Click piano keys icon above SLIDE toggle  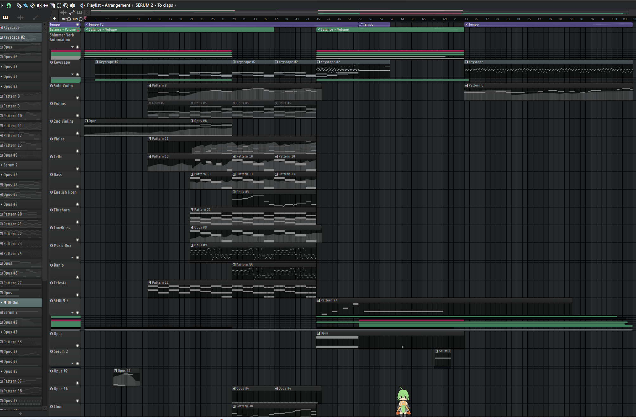click(x=80, y=13)
